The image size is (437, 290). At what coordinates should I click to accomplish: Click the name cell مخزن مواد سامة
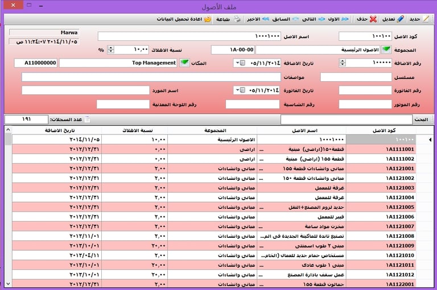tap(302, 226)
